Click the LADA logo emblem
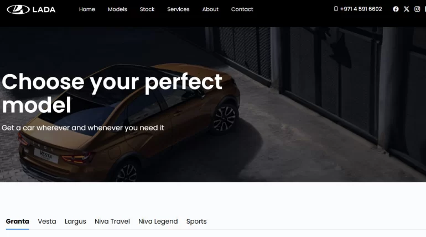The width and height of the screenshot is (426, 237). 18,9
